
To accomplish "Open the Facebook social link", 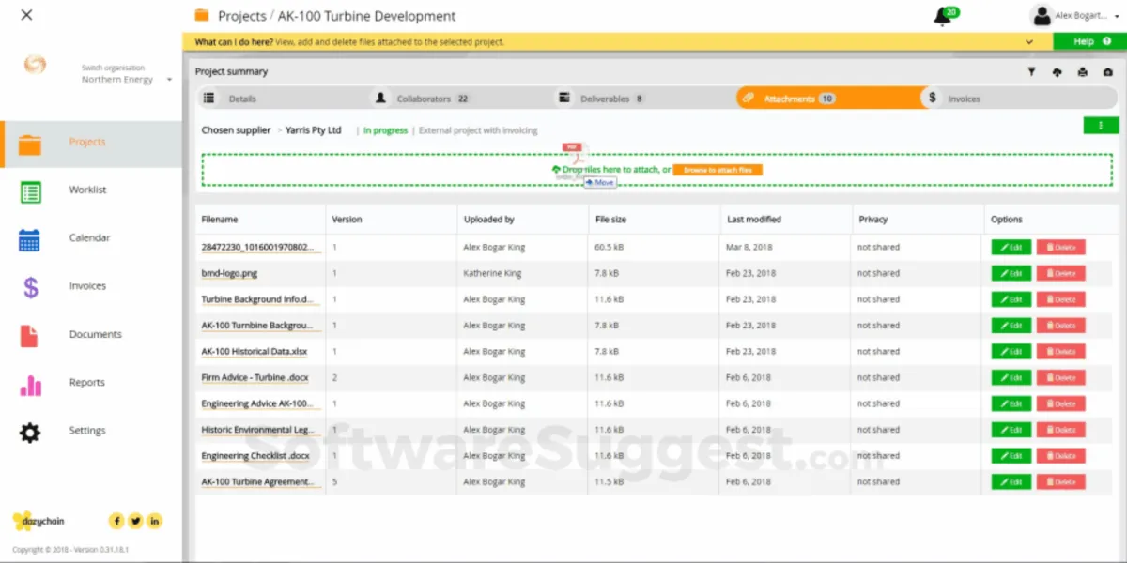I will click(x=116, y=521).
